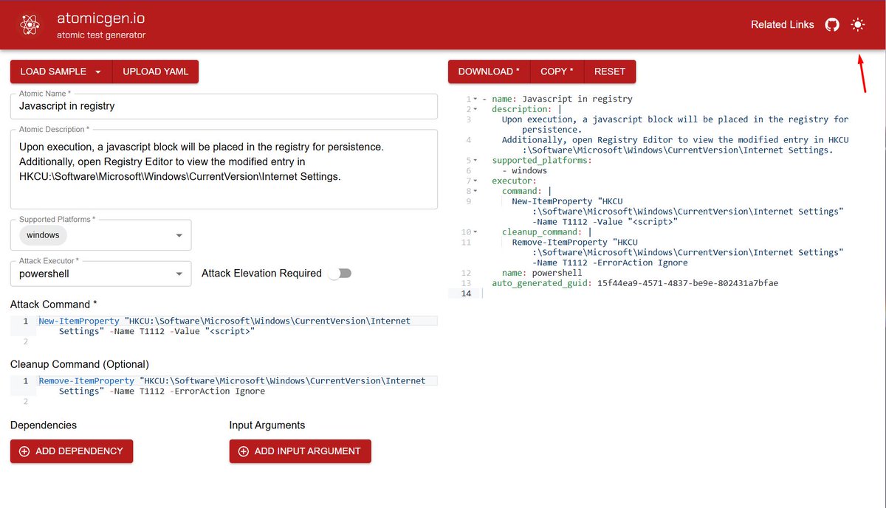Screen dimensions: 886x508
Task: Open the GitHub repository icon
Action: pos(832,25)
